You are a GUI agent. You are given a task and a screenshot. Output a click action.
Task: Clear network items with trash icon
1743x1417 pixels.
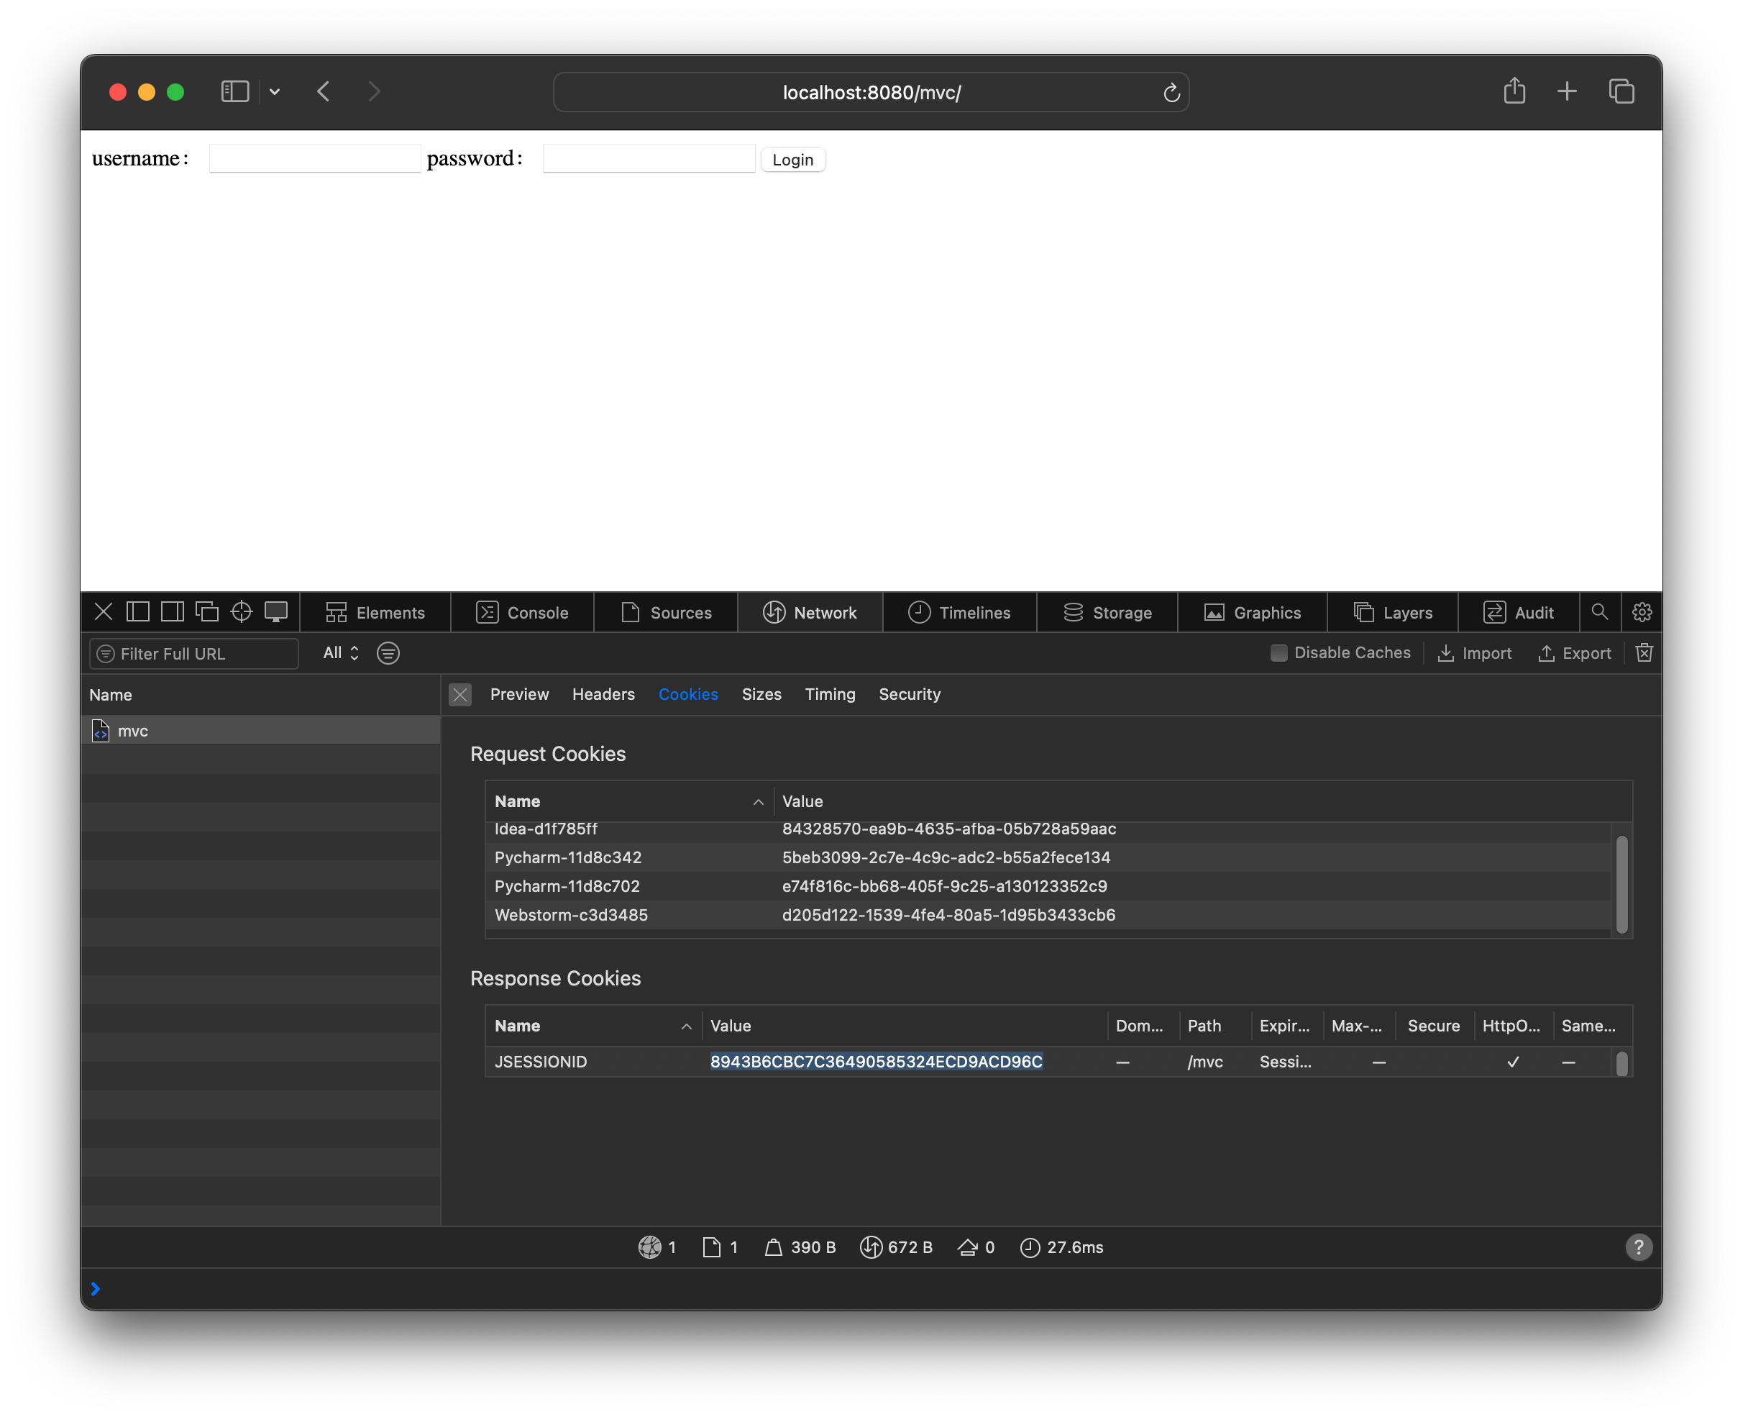point(1644,652)
